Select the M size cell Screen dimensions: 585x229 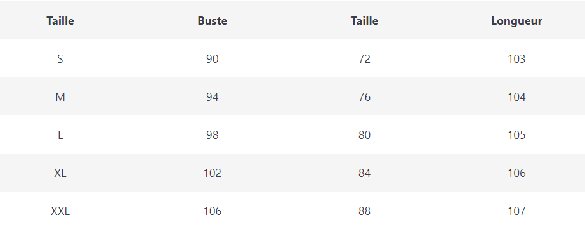[60, 97]
